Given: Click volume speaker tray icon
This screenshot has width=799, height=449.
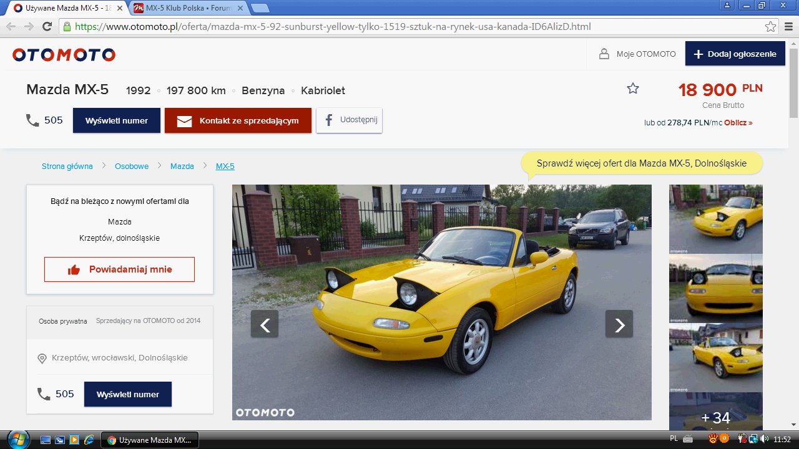Looking at the screenshot, I should pos(765,439).
